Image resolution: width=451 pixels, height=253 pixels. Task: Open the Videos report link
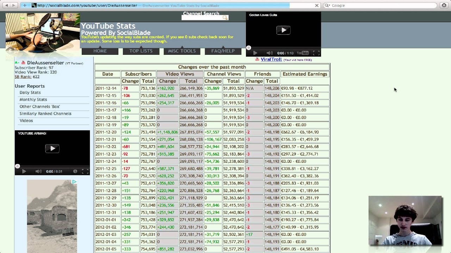tap(26, 121)
